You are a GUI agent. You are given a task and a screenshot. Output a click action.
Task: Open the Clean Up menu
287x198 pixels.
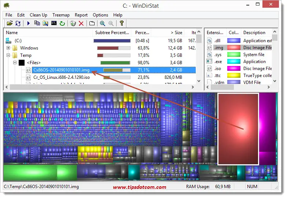38,15
